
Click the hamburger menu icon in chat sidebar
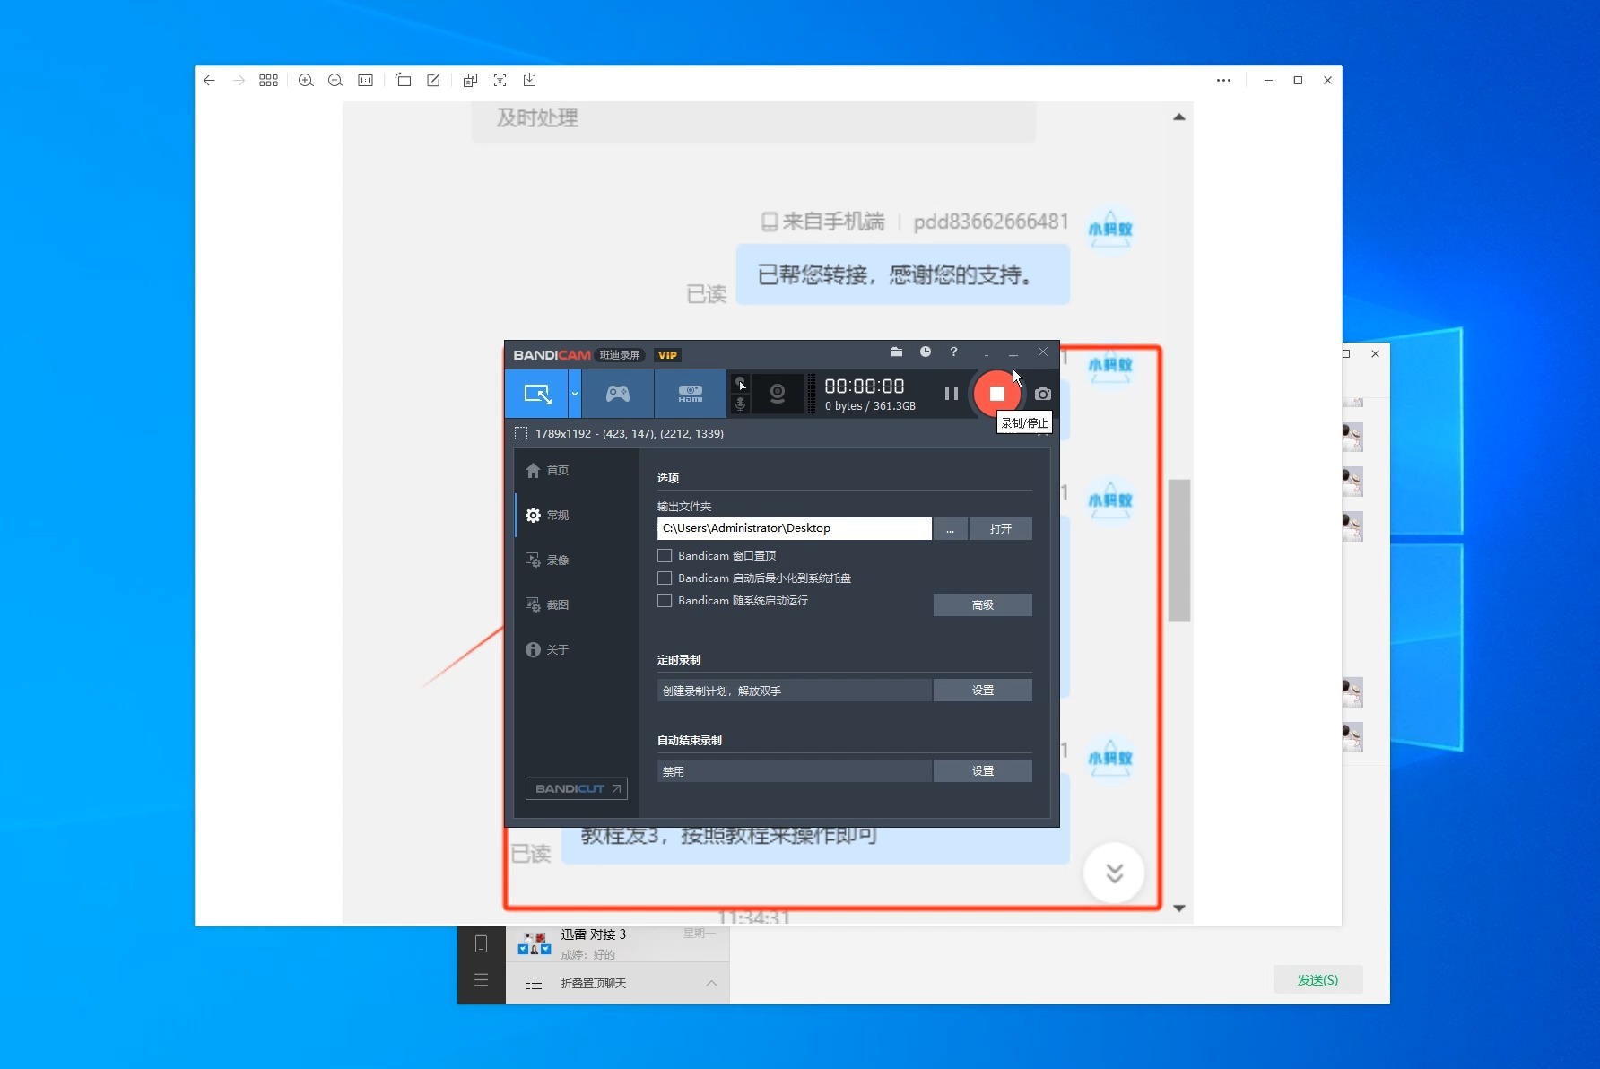(x=481, y=980)
